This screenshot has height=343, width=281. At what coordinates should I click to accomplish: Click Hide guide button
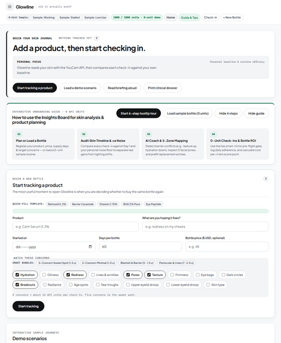point(256,113)
